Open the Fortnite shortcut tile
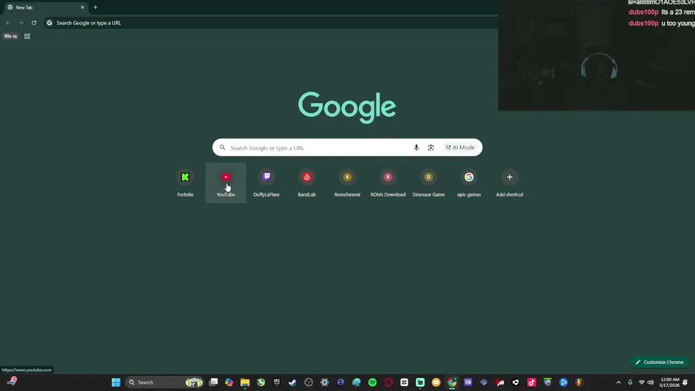 185,183
